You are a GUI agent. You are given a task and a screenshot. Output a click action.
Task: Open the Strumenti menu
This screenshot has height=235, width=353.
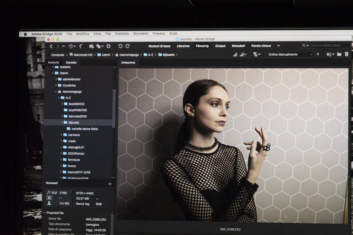(x=141, y=34)
